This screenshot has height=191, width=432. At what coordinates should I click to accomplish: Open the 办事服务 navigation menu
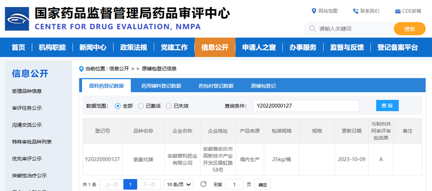pos(303,47)
